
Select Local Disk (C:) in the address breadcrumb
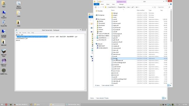pyautogui.click(x=112, y=7)
